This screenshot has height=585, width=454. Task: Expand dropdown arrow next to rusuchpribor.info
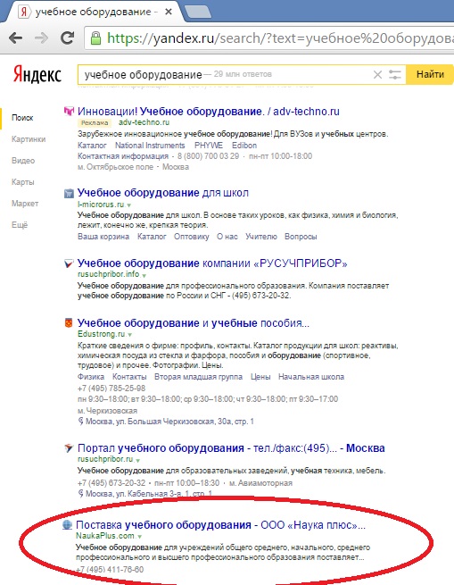tap(144, 275)
